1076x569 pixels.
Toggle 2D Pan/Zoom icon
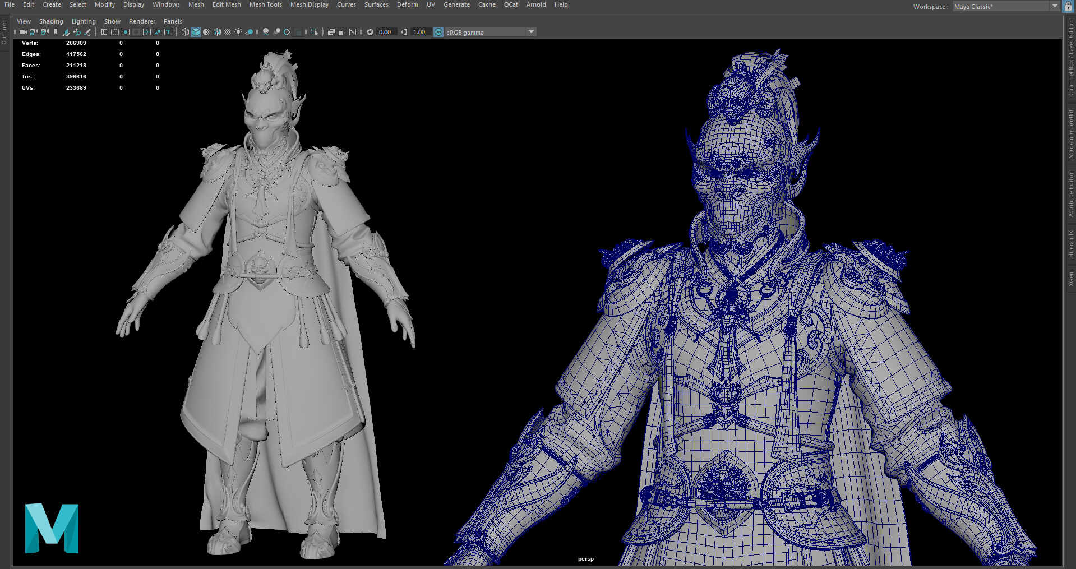pyautogui.click(x=77, y=32)
